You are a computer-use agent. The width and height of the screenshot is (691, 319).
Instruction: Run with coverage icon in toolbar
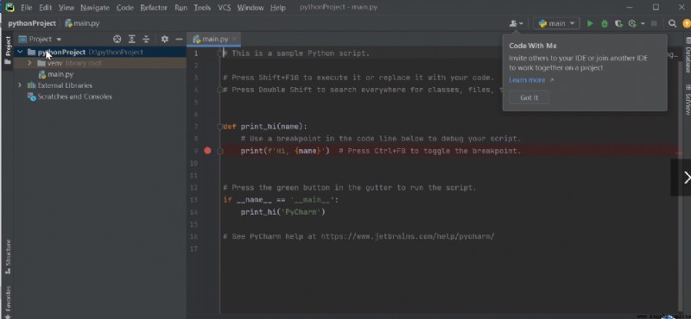coord(618,24)
